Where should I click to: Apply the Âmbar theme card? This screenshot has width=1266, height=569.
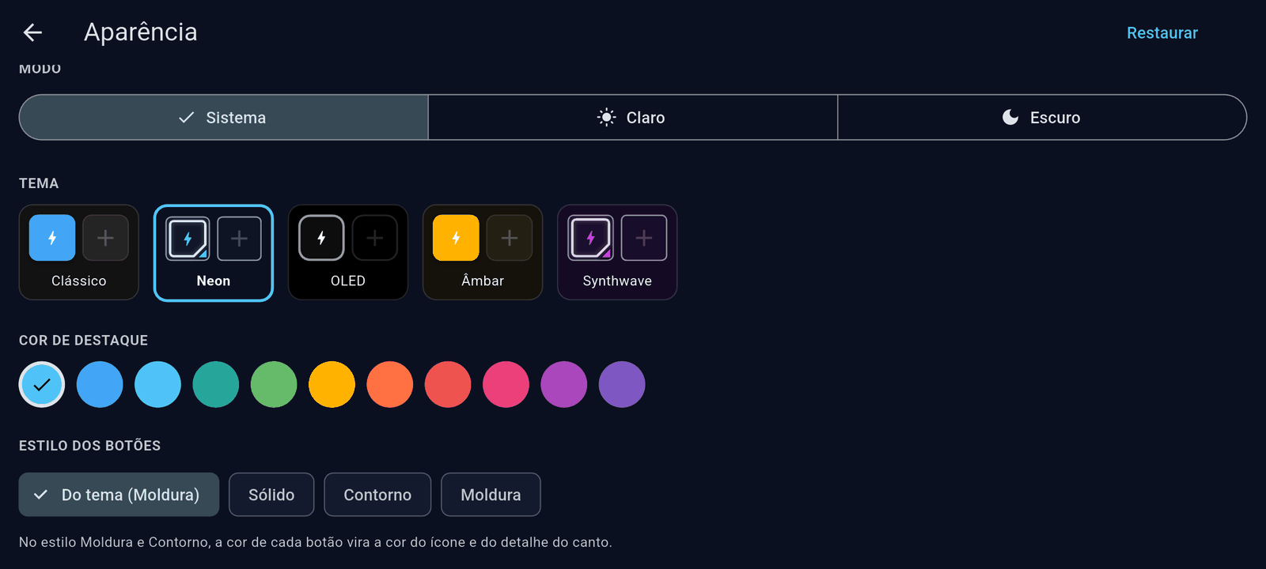pyautogui.click(x=483, y=253)
